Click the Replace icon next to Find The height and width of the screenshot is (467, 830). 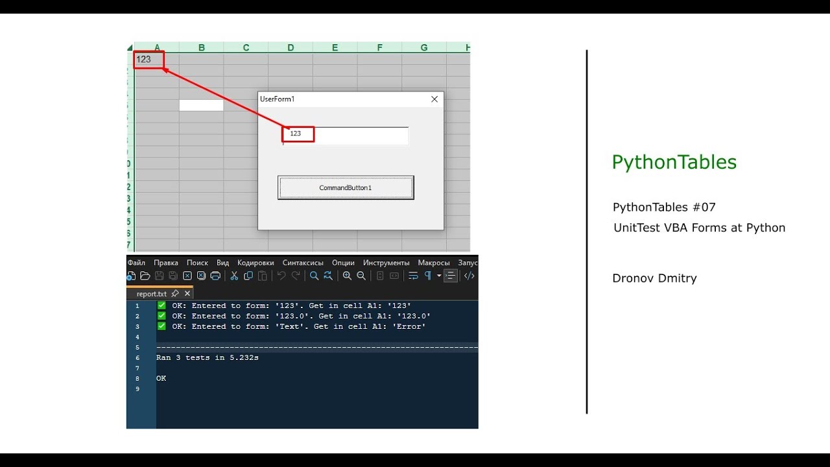[x=328, y=276]
